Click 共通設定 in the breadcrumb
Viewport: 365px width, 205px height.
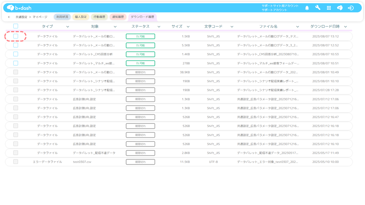[x=21, y=17]
